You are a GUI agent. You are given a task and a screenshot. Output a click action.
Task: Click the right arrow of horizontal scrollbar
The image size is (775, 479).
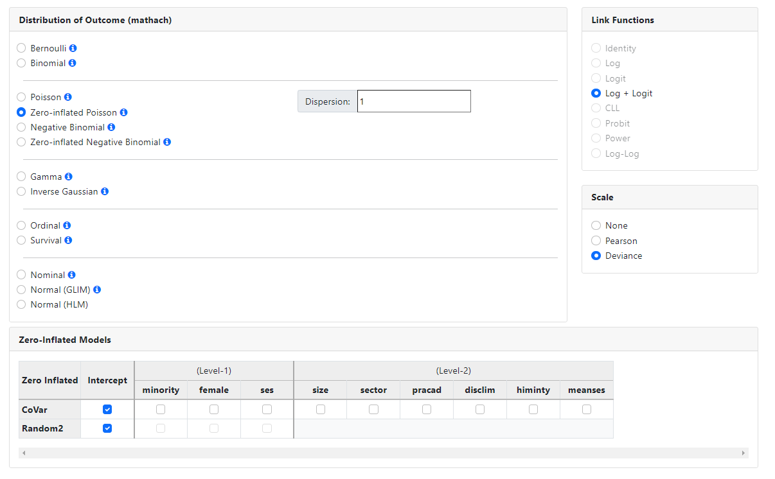click(744, 453)
